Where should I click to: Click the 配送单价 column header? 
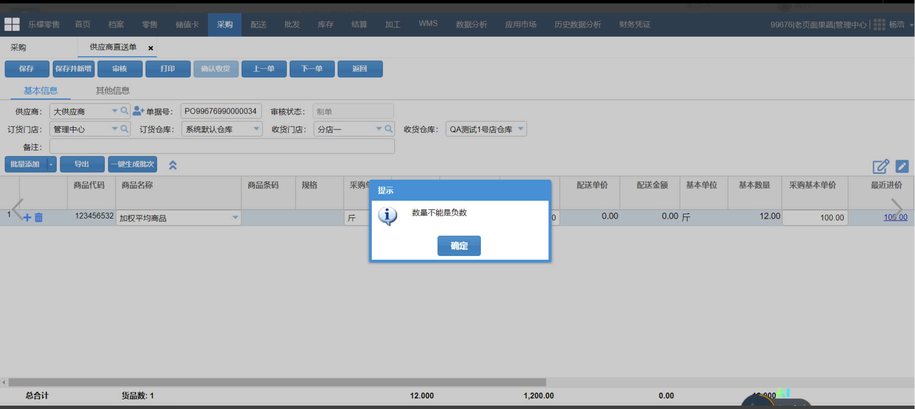tap(592, 185)
